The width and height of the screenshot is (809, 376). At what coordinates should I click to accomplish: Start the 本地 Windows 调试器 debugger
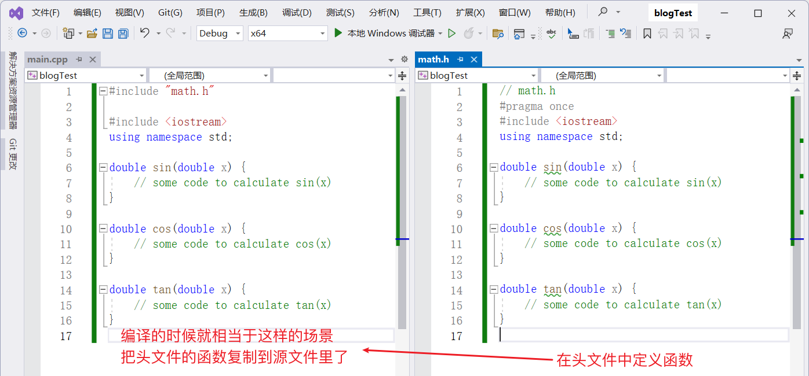[x=385, y=34]
